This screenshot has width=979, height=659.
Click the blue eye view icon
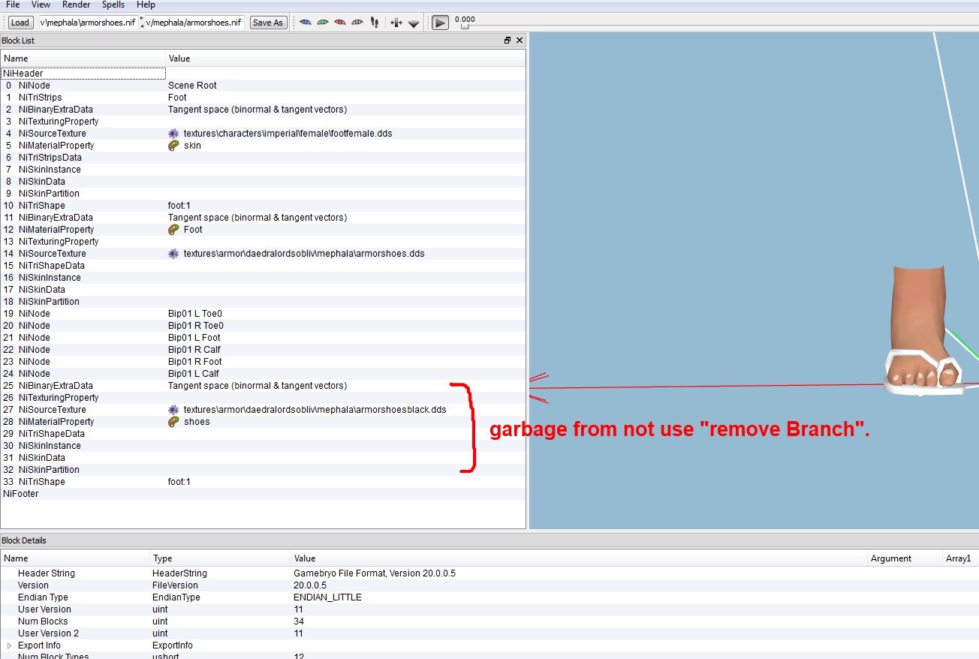click(x=306, y=23)
